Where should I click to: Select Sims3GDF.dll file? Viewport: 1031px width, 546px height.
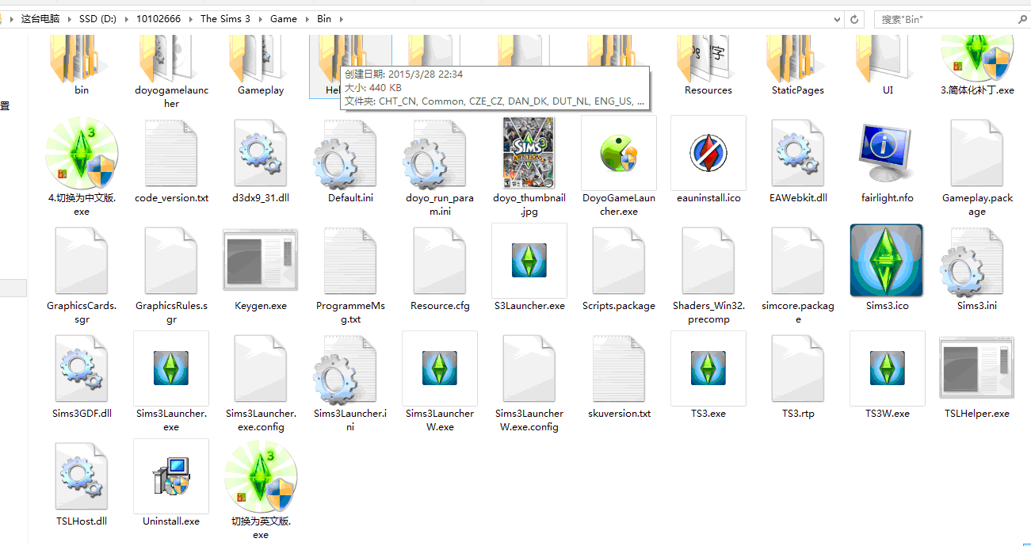82,376
